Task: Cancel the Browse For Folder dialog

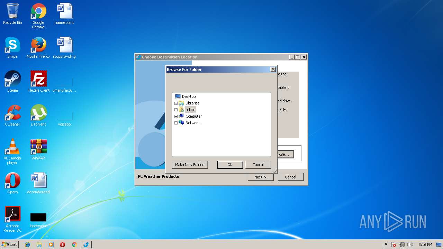Action: 258,165
